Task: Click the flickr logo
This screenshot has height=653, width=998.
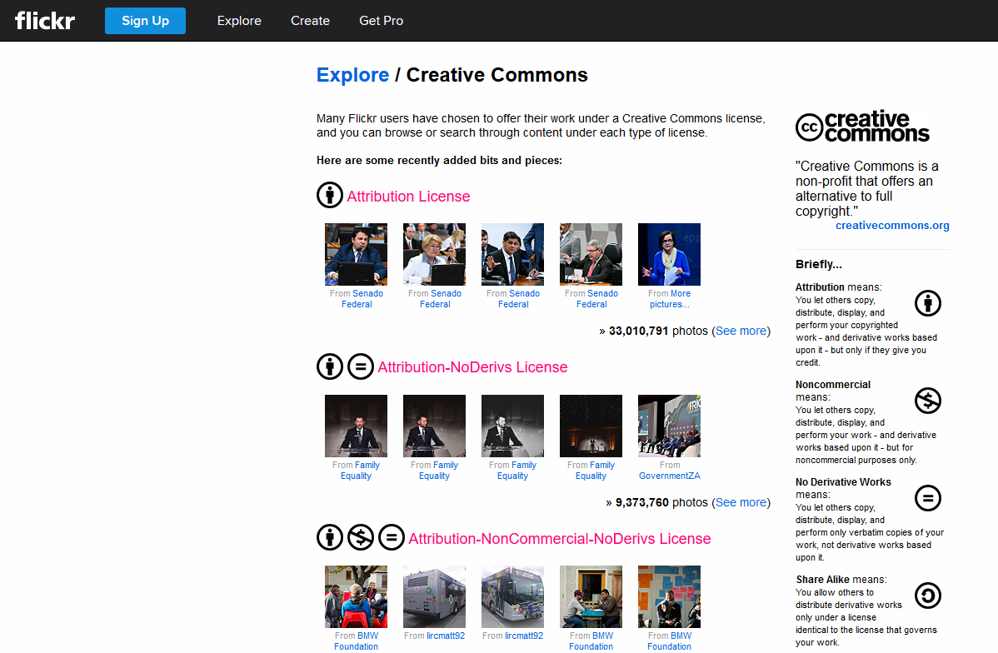Action: click(45, 20)
